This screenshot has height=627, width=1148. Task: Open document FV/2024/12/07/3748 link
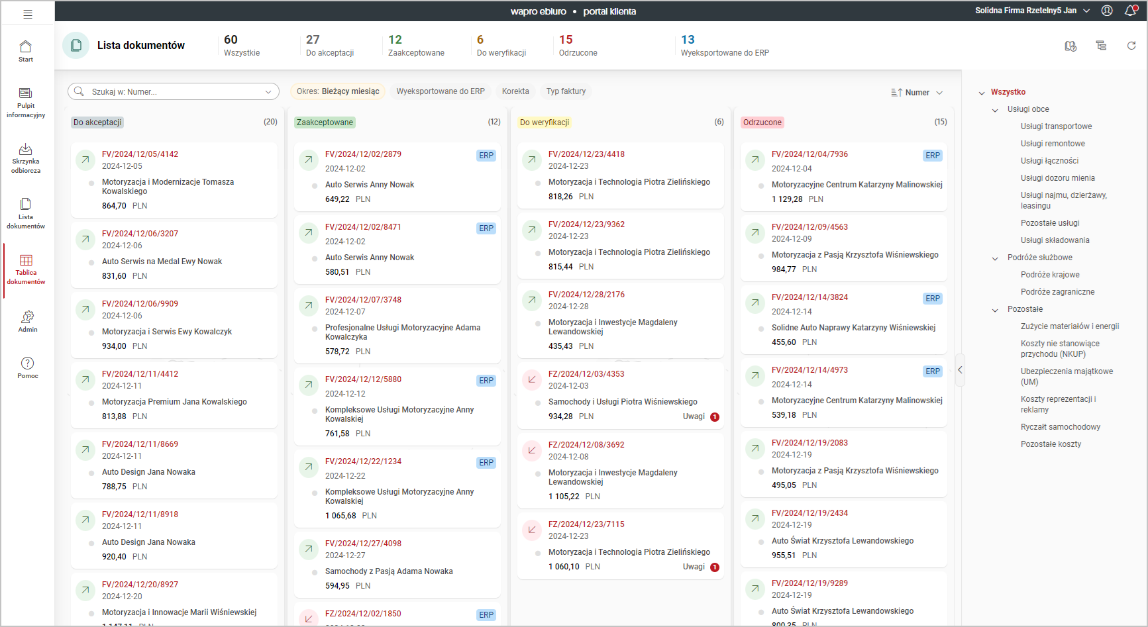point(363,300)
